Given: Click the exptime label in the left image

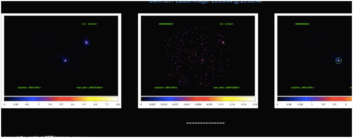Looking at the screenshot, I should tap(29, 87).
